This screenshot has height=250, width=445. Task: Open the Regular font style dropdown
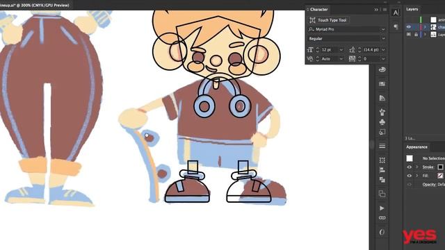pyautogui.click(x=383, y=39)
